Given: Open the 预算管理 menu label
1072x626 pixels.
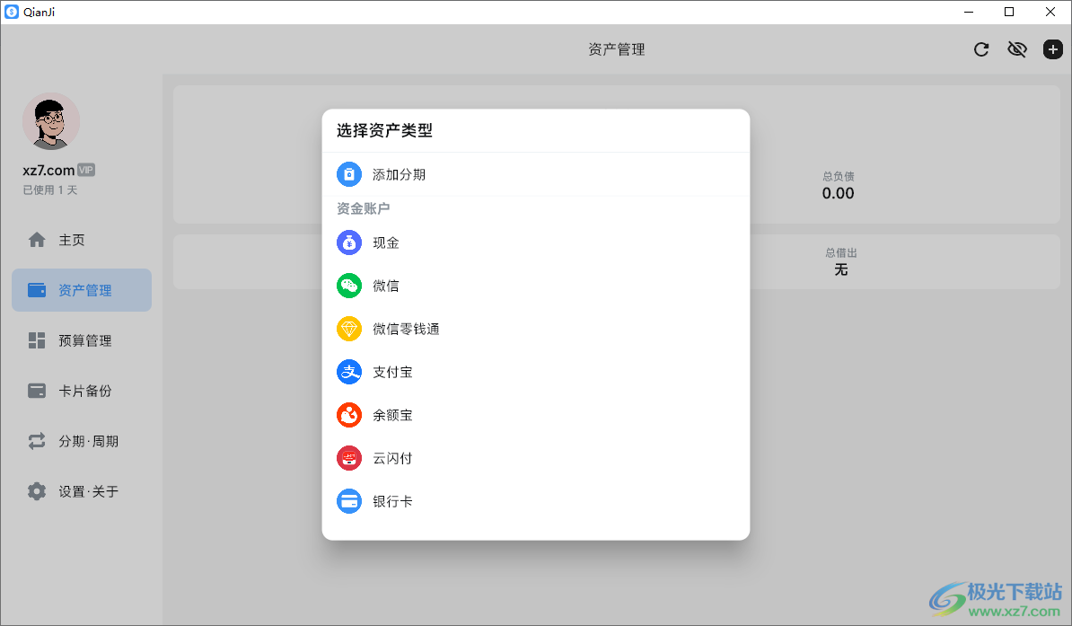Looking at the screenshot, I should coord(84,340).
